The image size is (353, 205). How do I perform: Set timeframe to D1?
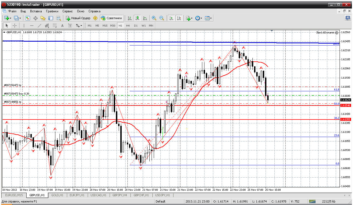pos(136,25)
